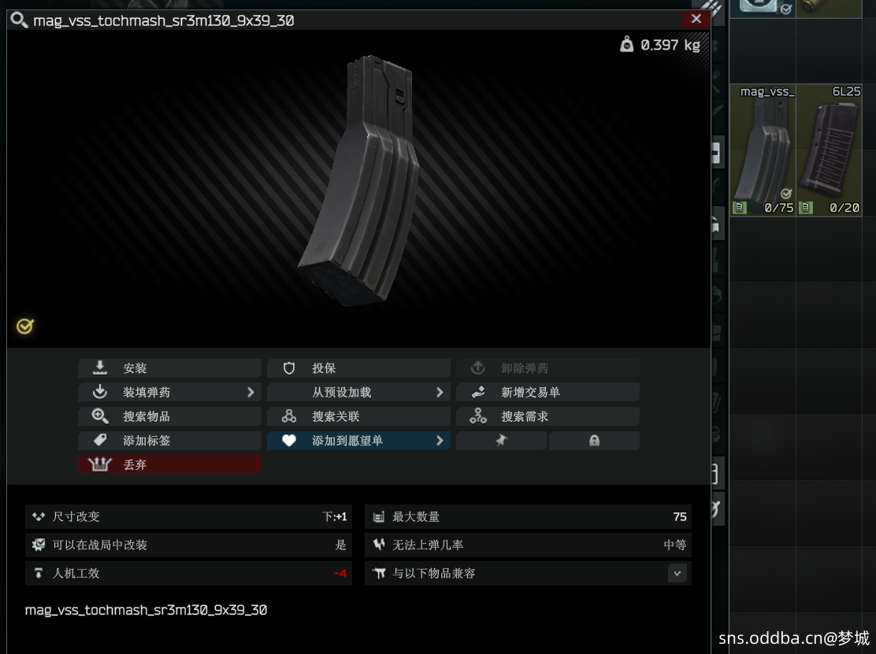Screen dimensions: 876x654
Task: Click the 3D magazine preview model
Action: pyautogui.click(x=358, y=181)
